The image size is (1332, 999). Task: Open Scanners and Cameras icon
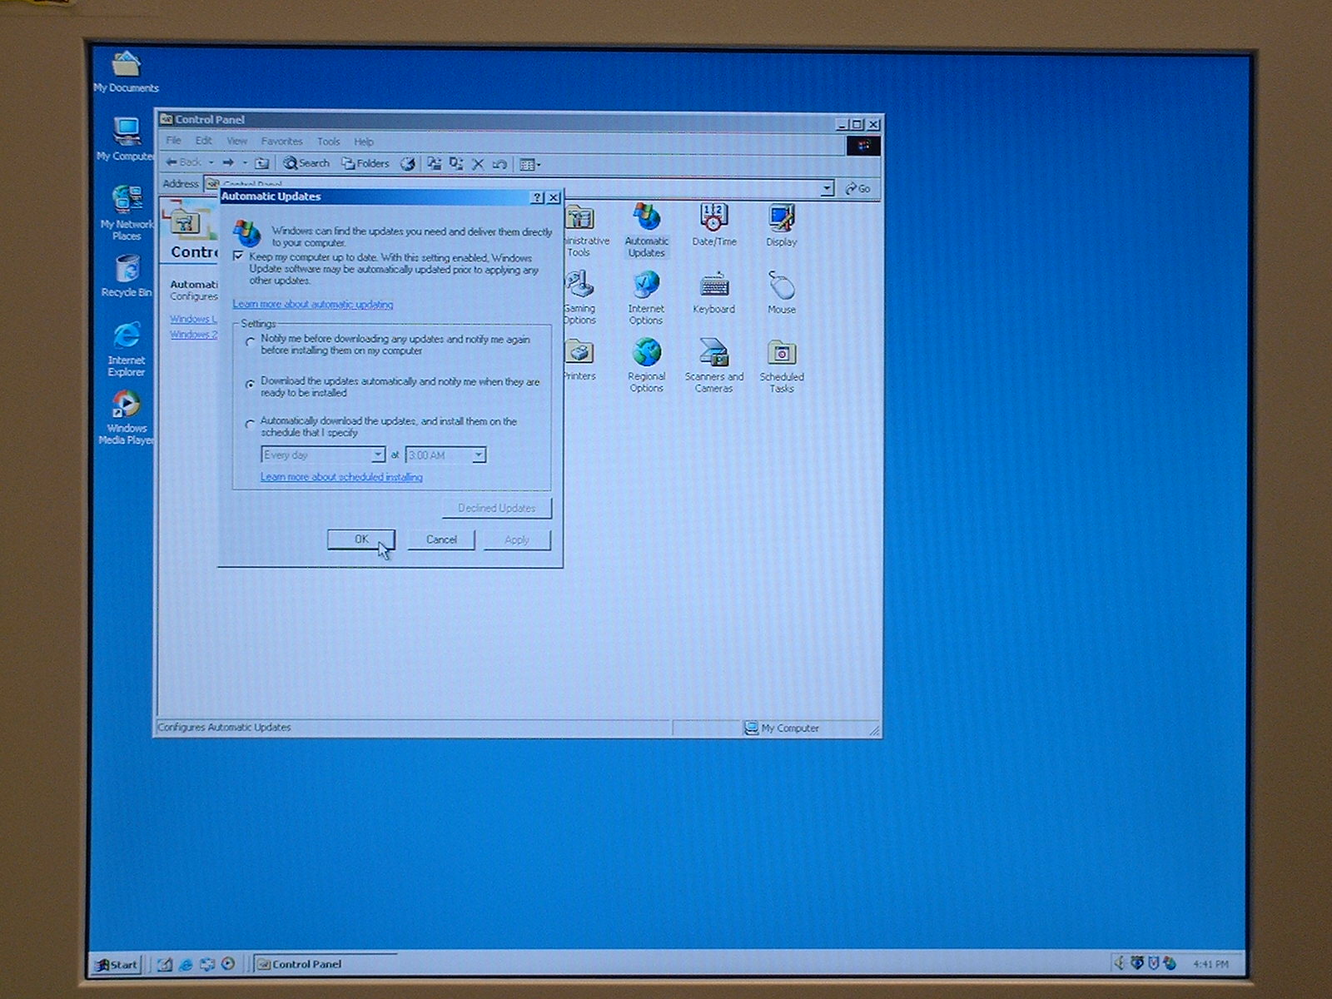(x=713, y=355)
